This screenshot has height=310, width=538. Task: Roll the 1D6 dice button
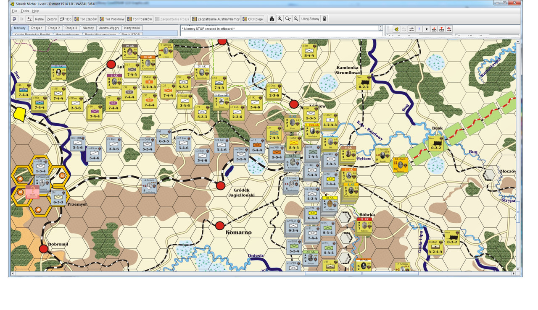click(65, 19)
